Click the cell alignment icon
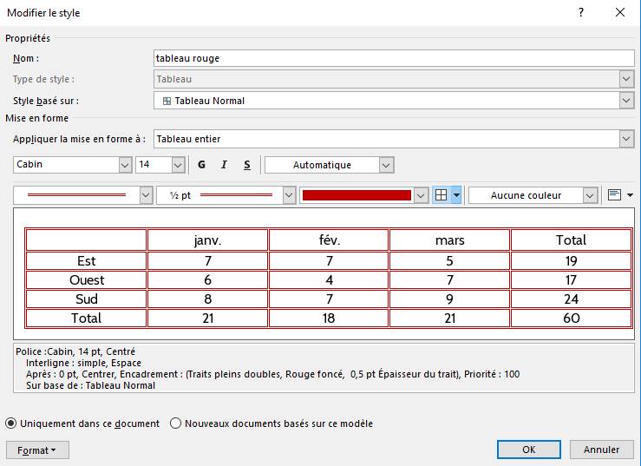 pyautogui.click(x=615, y=195)
